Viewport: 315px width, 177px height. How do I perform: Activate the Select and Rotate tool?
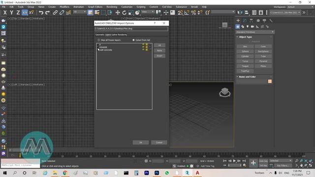[x=124, y=13]
